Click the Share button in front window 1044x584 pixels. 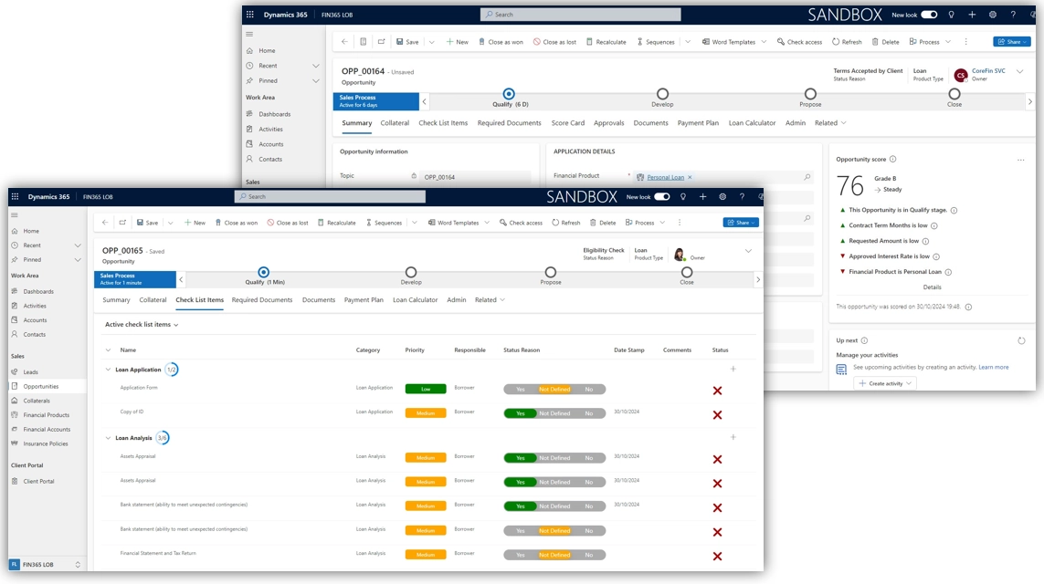tap(741, 223)
